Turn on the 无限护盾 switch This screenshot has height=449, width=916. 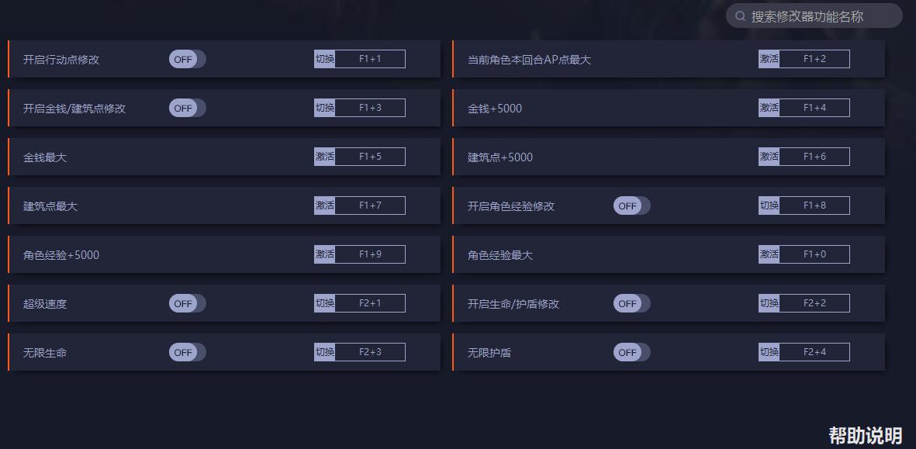(631, 351)
